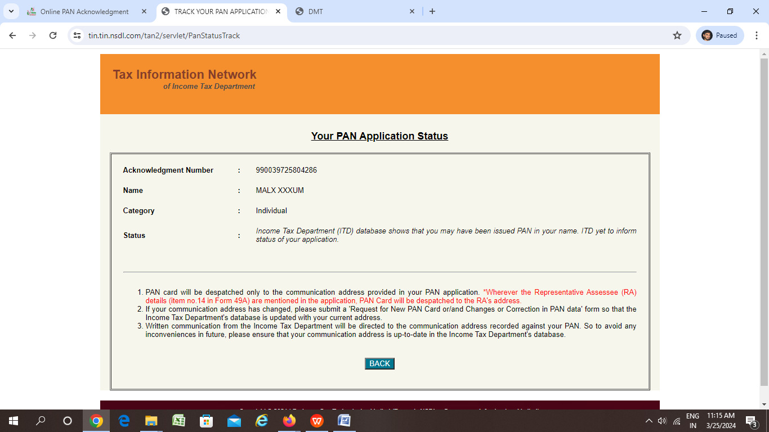Open Chrome three-dot menu
The width and height of the screenshot is (769, 432).
(x=757, y=35)
